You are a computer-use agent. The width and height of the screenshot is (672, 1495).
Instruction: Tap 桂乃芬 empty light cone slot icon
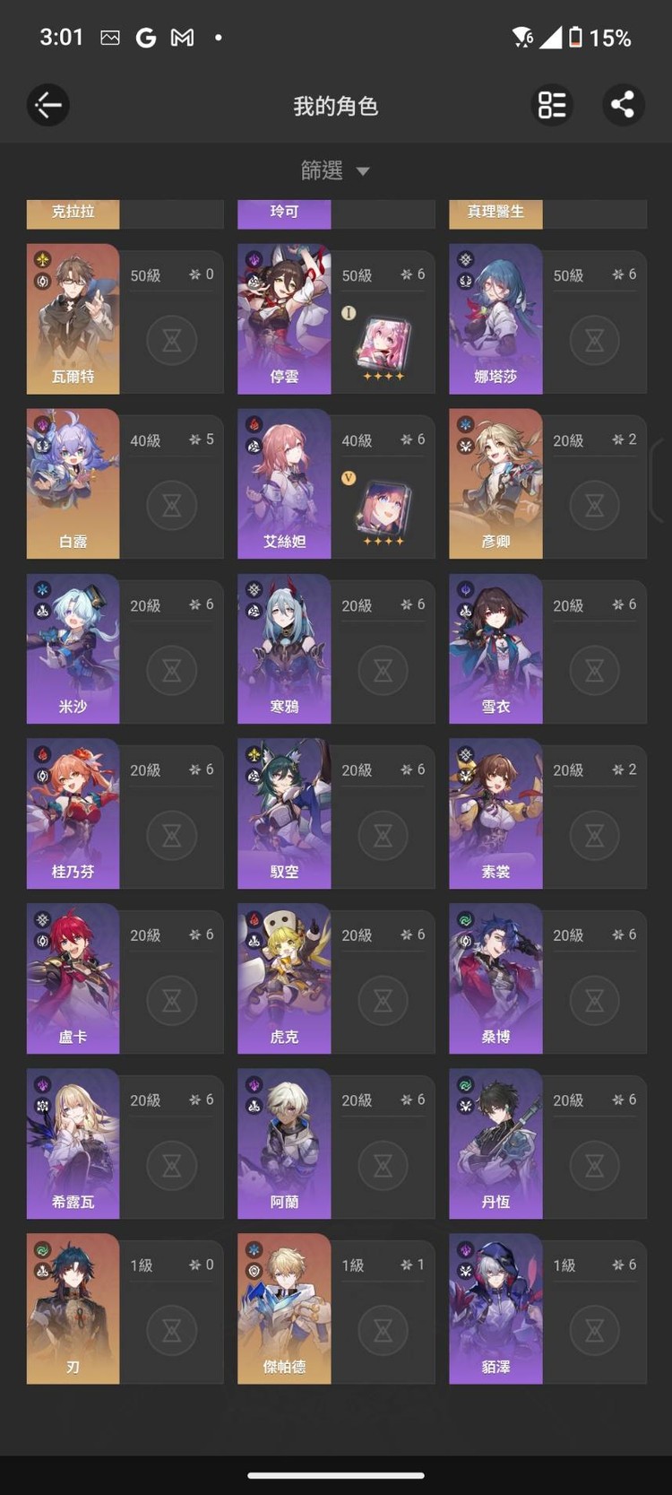pos(172,836)
